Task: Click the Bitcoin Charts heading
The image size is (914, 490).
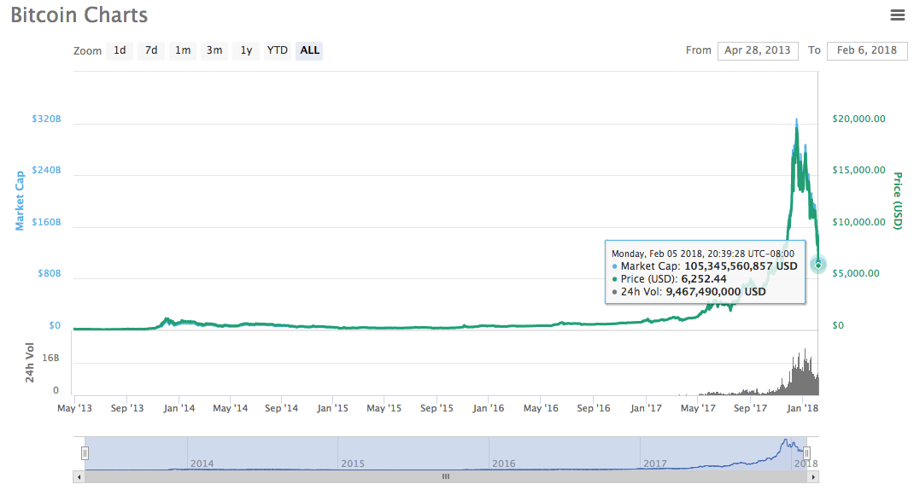Action: [79, 15]
